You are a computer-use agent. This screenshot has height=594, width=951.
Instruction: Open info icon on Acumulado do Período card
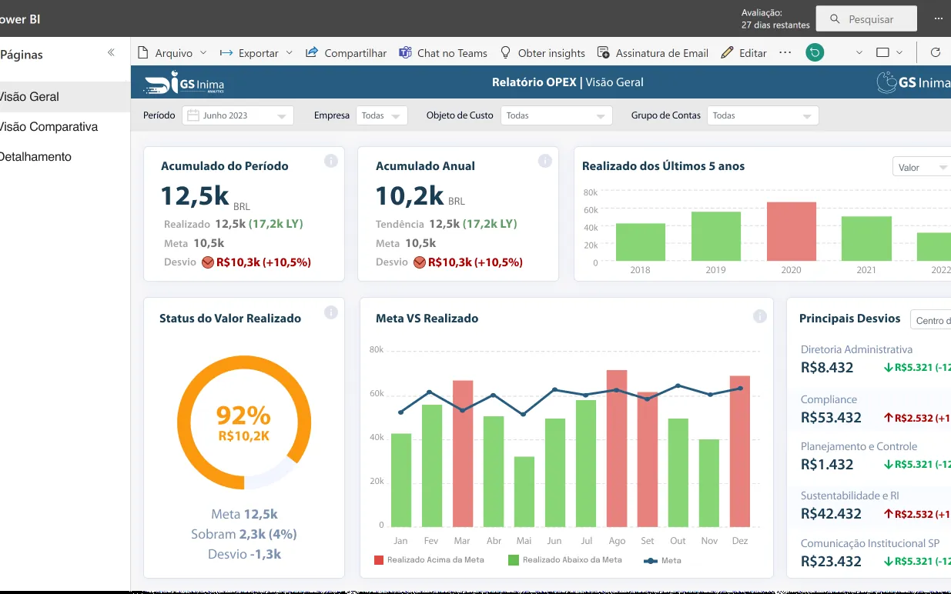coord(330,161)
